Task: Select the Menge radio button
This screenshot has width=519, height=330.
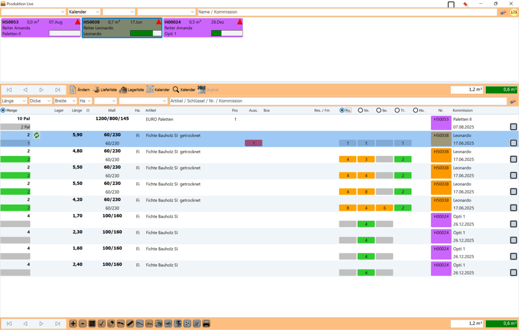Action: pyautogui.click(x=3, y=111)
